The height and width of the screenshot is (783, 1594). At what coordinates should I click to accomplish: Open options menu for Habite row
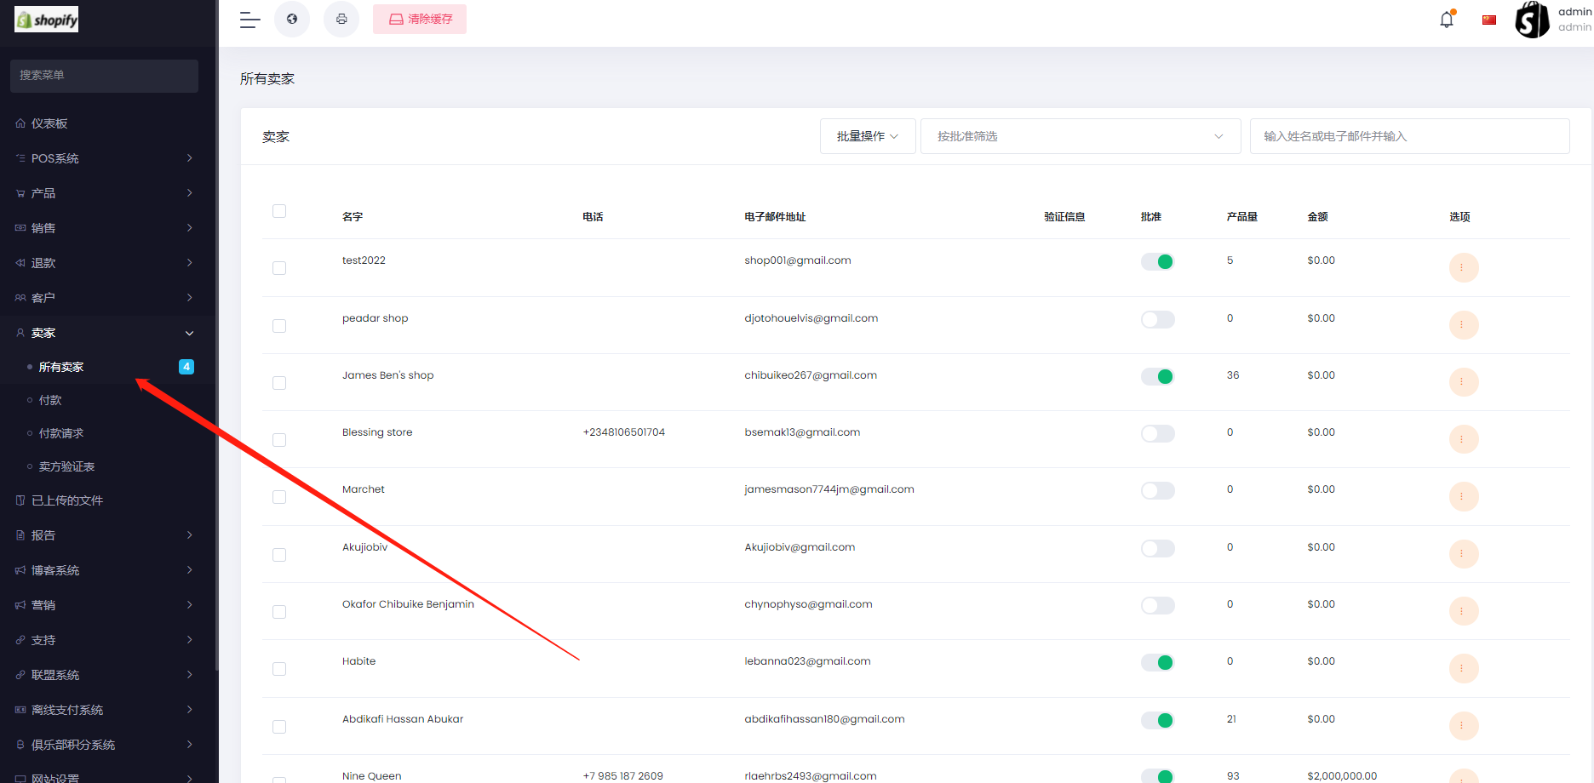(x=1464, y=668)
